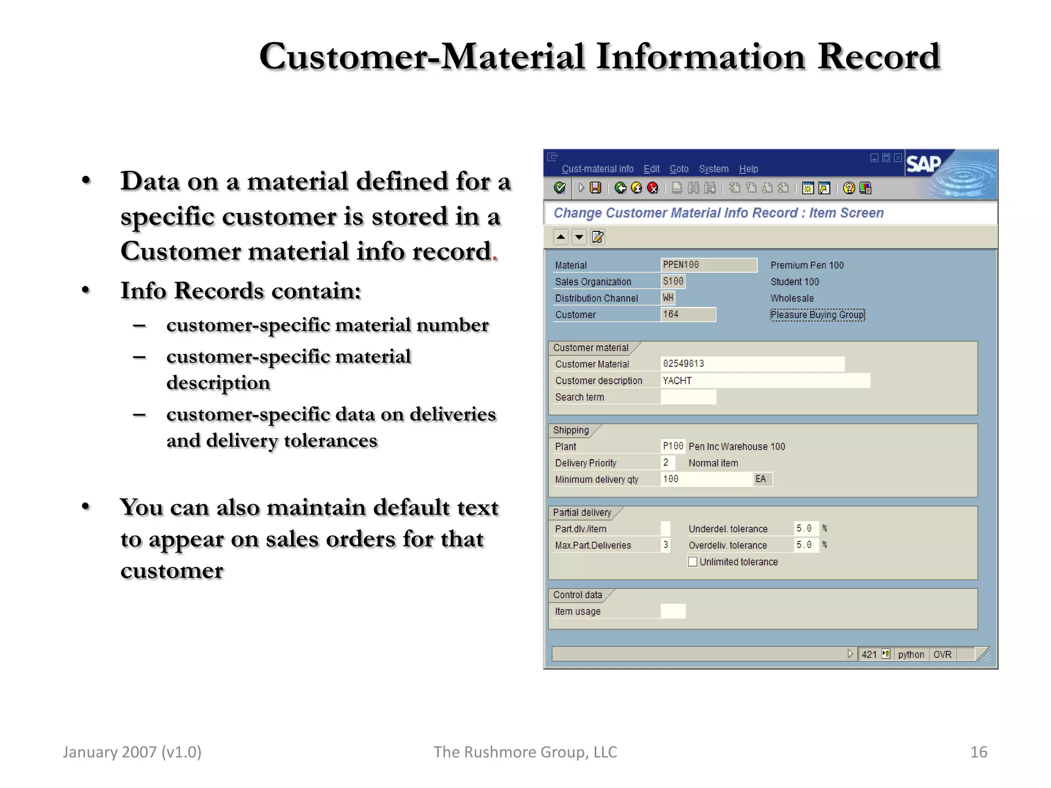The width and height of the screenshot is (1051, 788).
Task: Click the Customer description field with YACHT
Action: click(x=765, y=381)
